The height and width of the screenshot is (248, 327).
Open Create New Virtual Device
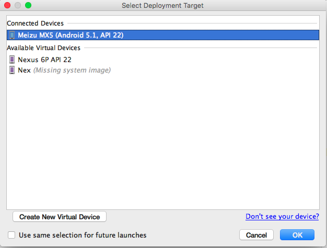[x=60, y=217]
